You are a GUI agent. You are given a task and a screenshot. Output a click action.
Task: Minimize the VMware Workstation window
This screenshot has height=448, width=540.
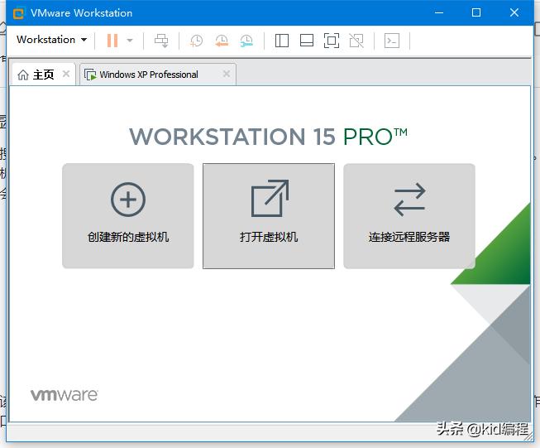pos(439,12)
